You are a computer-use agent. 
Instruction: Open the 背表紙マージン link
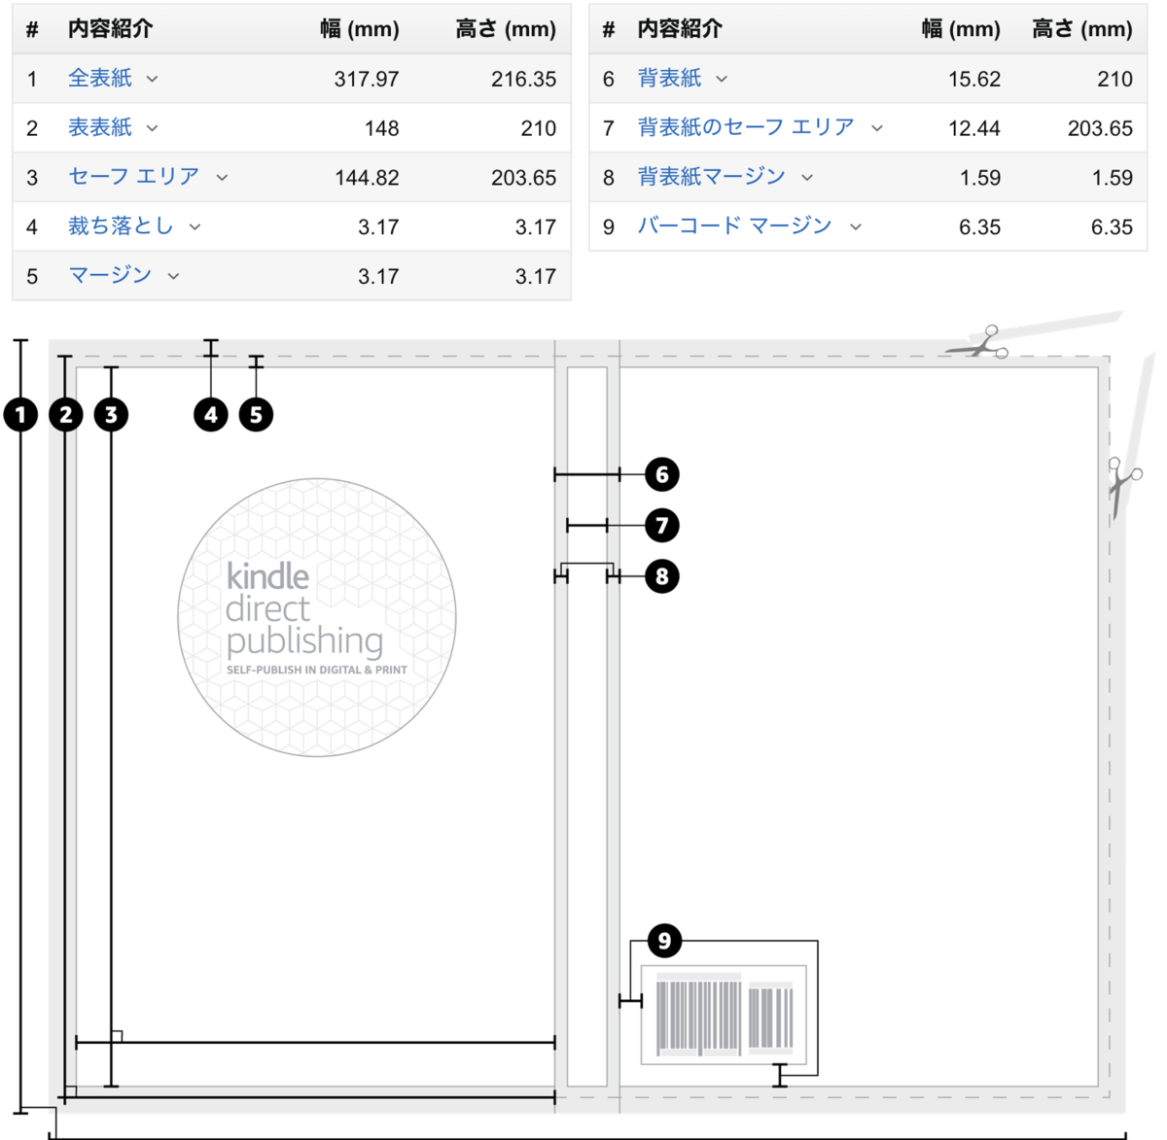point(711,177)
